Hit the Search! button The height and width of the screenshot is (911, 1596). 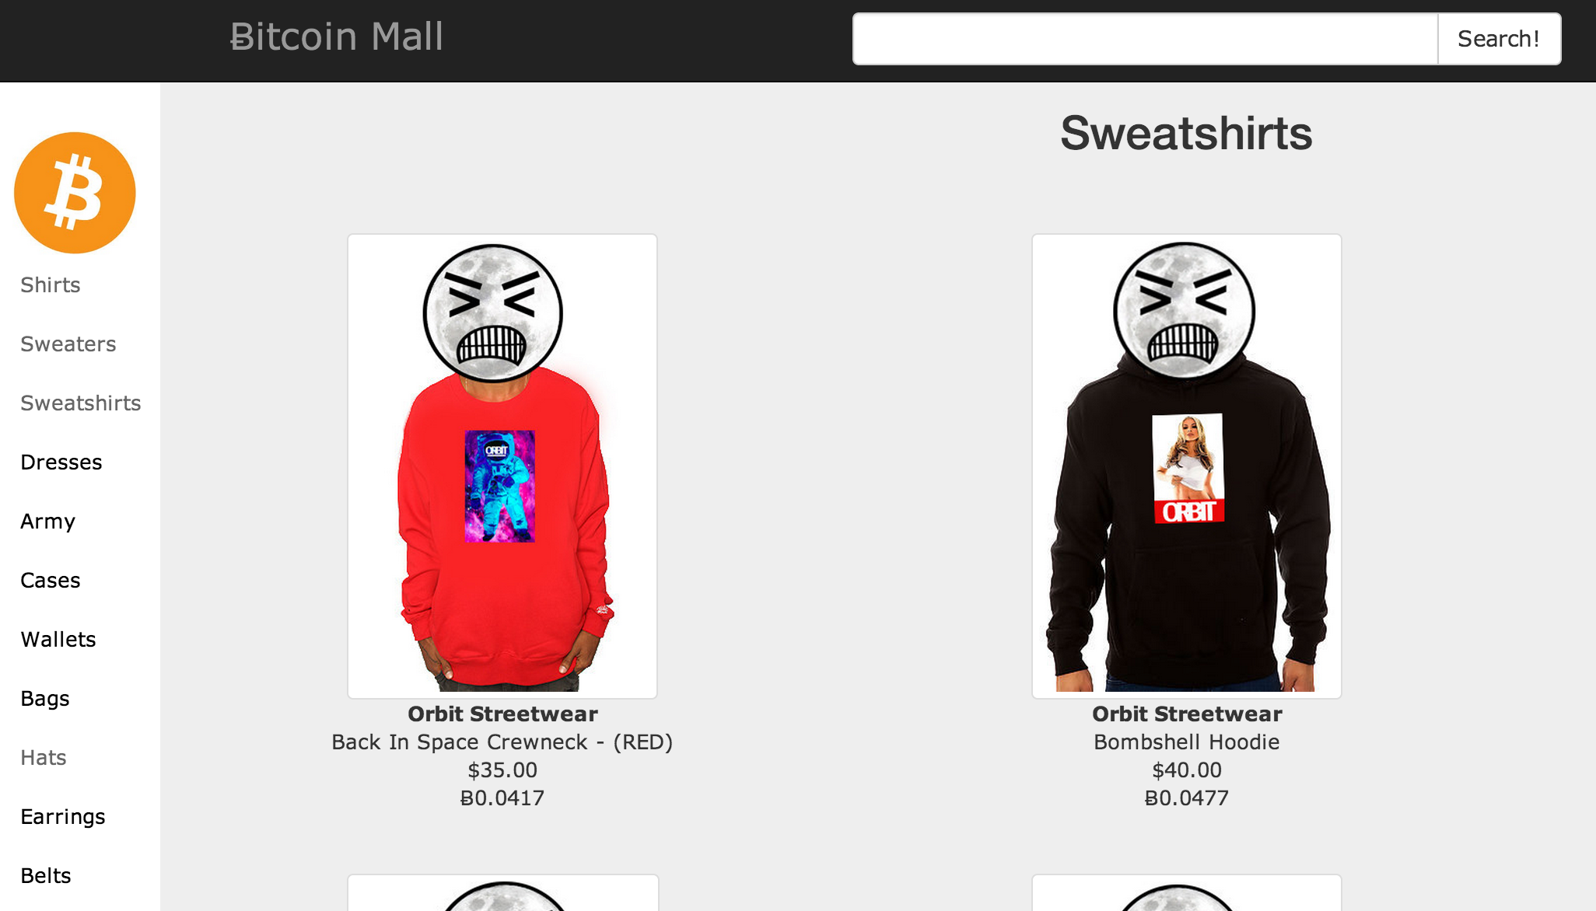(1499, 39)
